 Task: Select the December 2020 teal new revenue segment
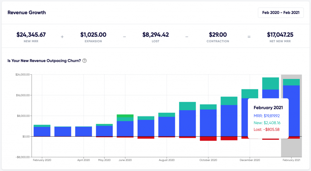tap(250, 94)
